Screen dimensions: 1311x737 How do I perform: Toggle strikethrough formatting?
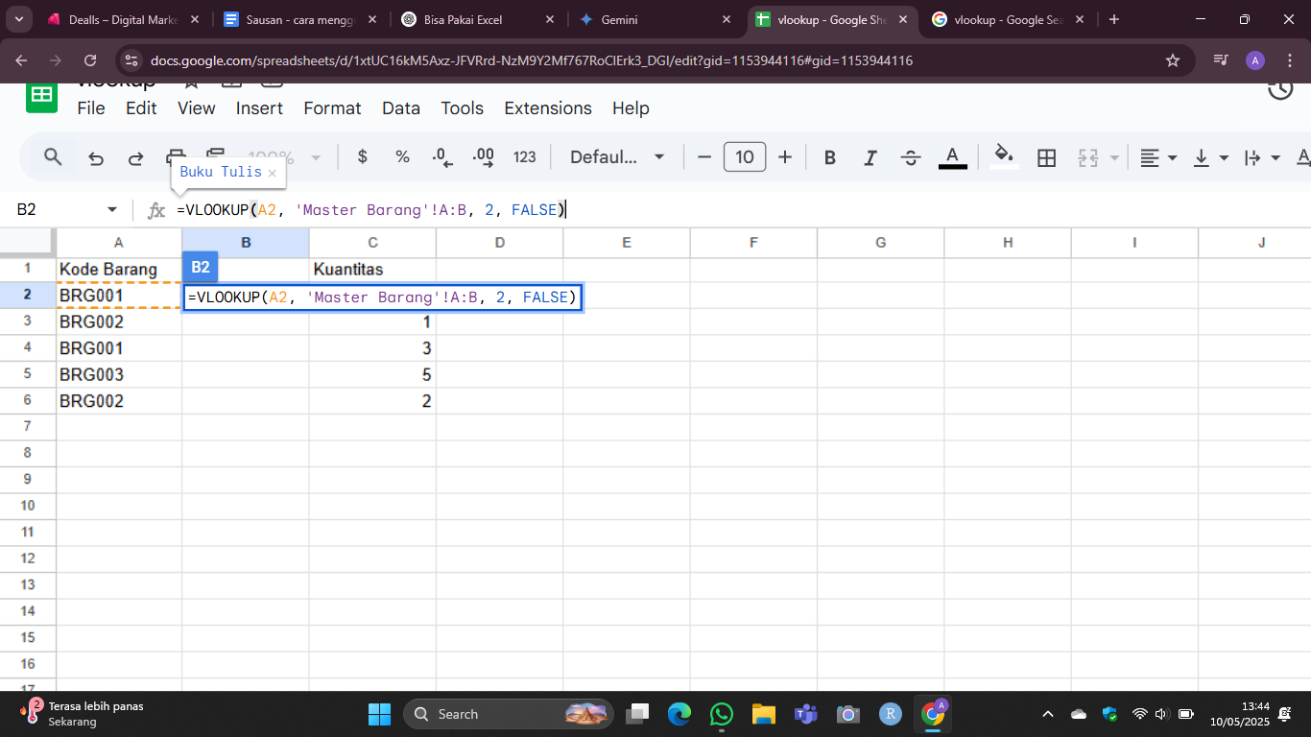(912, 157)
